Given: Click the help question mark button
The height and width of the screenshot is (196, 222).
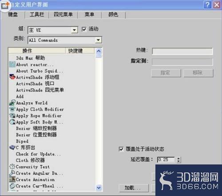Looking at the screenshot, I should point(207,5).
